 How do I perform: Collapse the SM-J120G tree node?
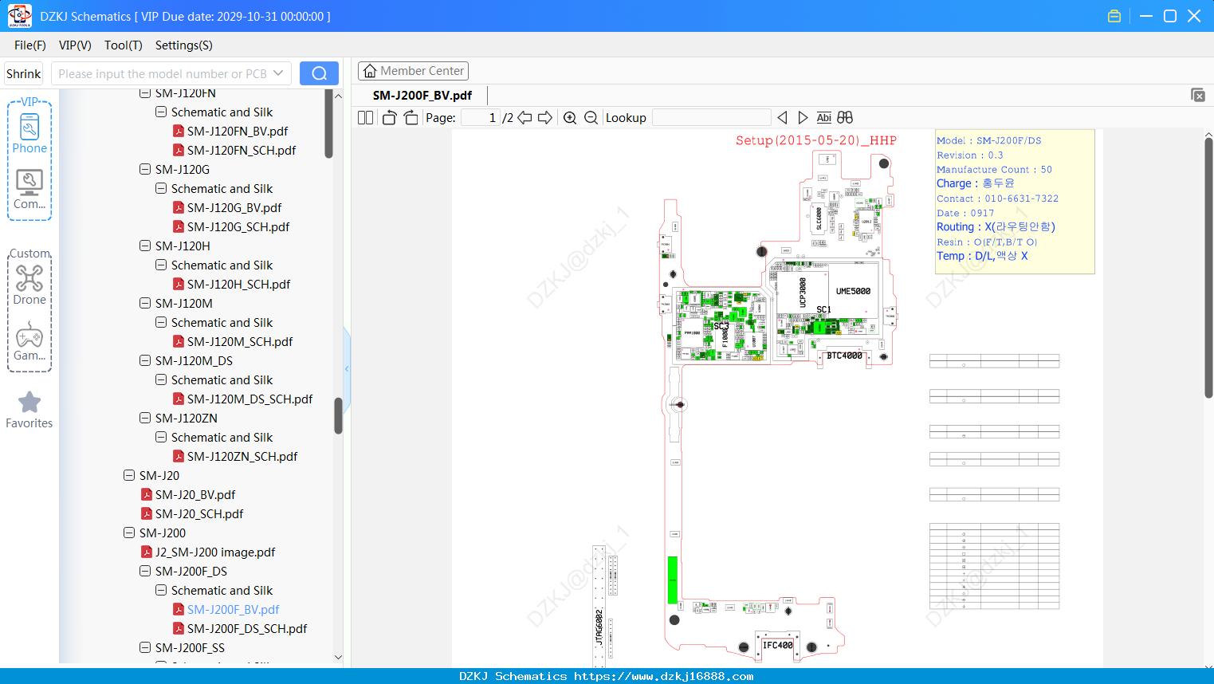(145, 169)
